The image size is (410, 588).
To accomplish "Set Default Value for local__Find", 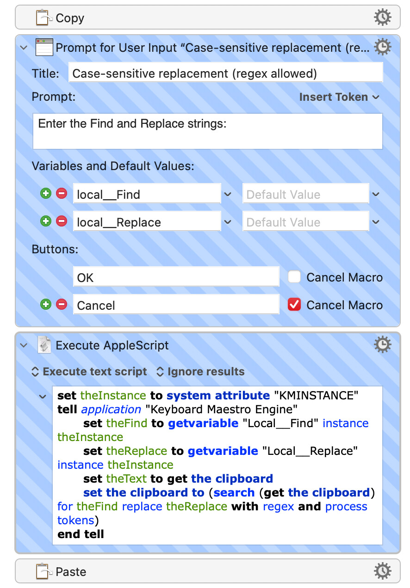I will (306, 194).
